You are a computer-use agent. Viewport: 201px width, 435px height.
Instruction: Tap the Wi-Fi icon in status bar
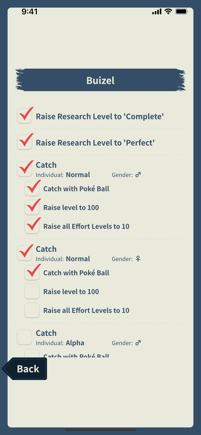[x=168, y=12]
